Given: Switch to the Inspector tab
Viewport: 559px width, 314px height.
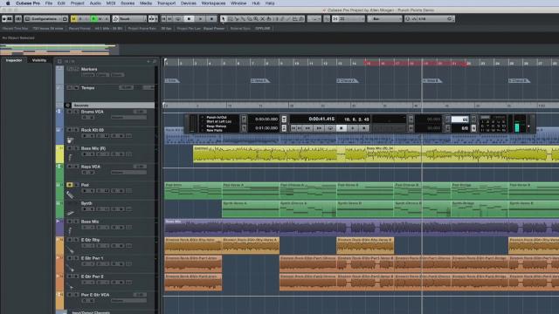Looking at the screenshot, I should point(14,60).
